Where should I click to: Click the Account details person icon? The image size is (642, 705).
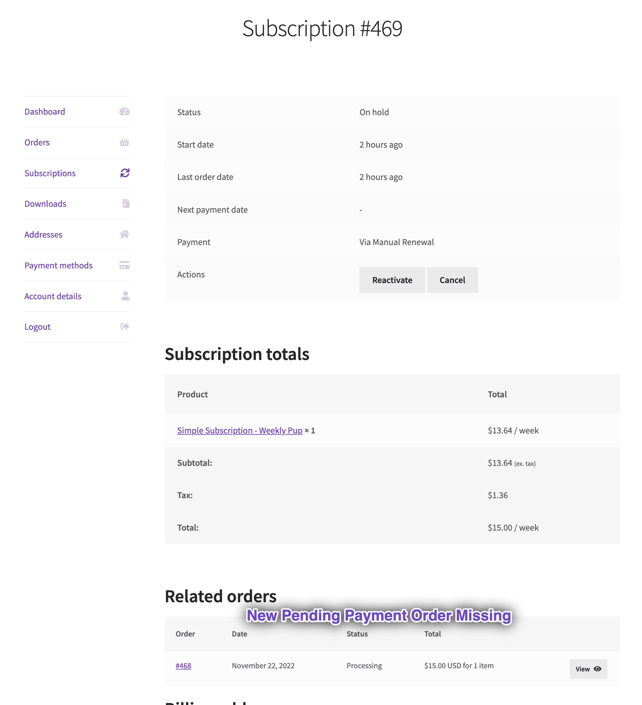point(125,296)
